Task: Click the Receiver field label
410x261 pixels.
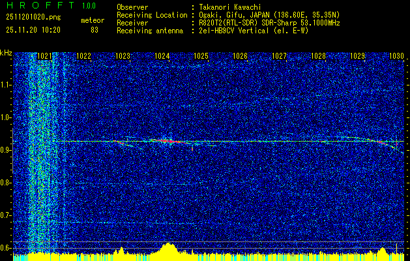Action: pyautogui.click(x=132, y=23)
